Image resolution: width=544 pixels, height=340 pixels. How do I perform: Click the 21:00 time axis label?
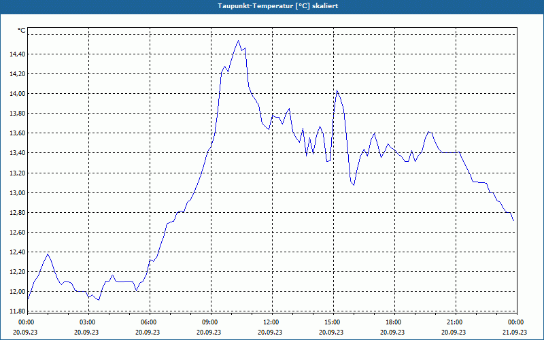(455, 322)
